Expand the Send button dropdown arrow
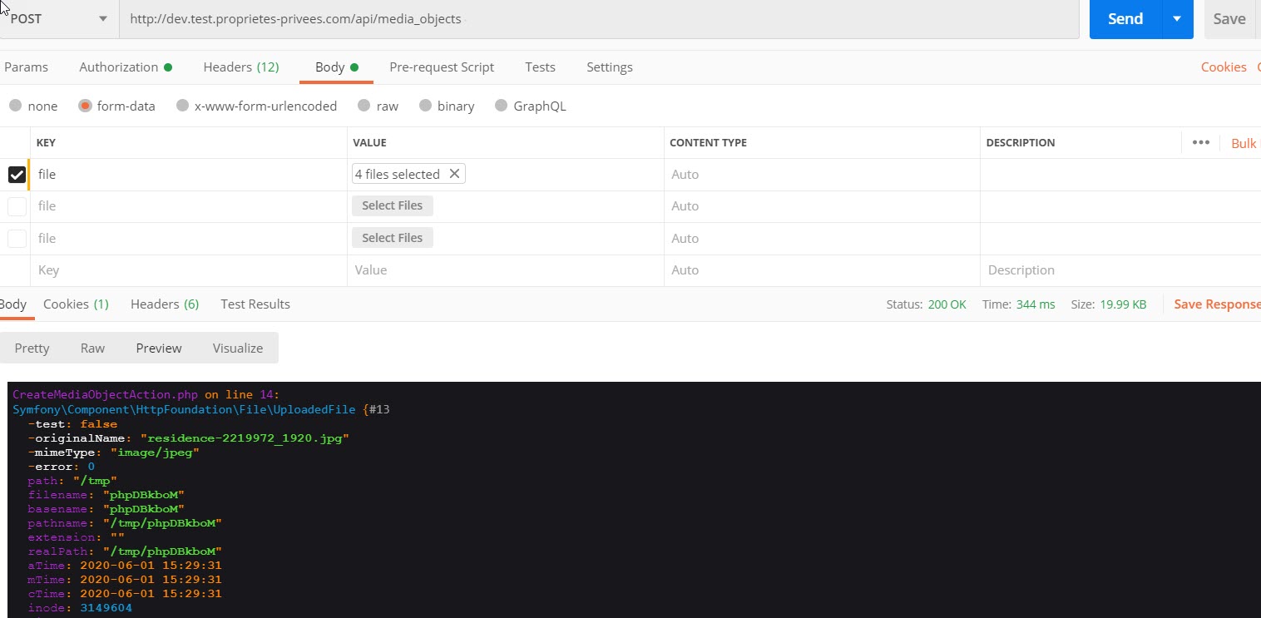This screenshot has width=1261, height=618. click(x=1177, y=18)
